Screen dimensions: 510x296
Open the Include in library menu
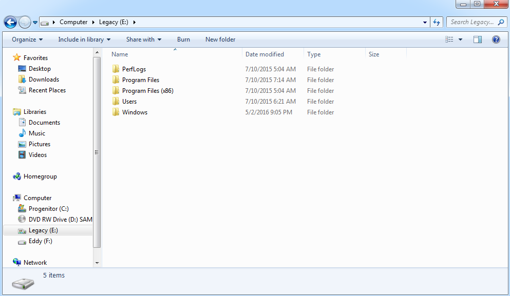coord(84,40)
